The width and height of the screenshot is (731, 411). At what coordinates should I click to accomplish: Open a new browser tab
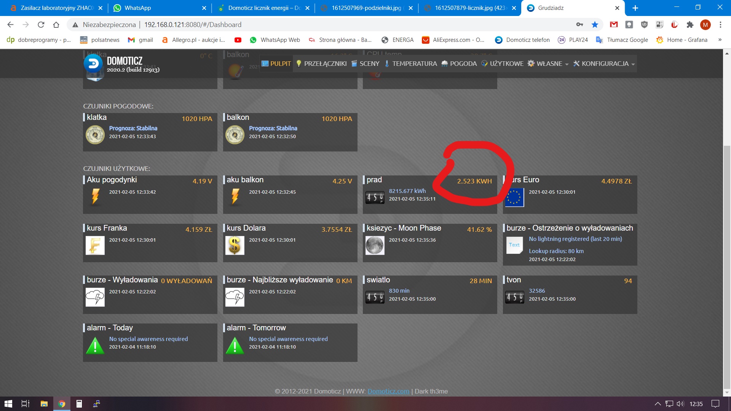tap(635, 8)
